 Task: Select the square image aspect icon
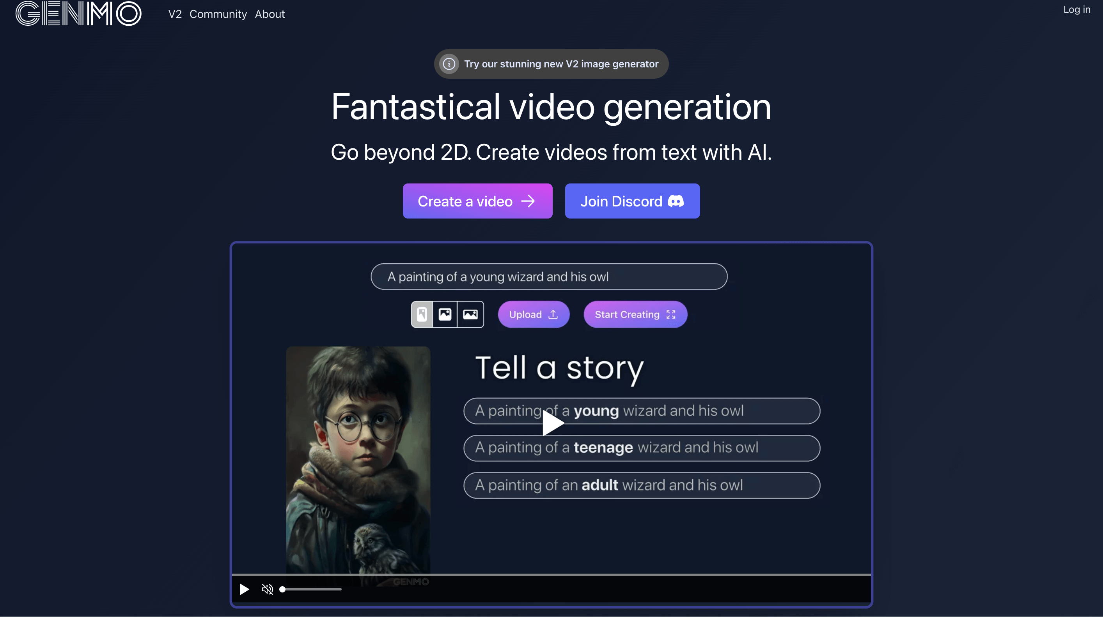coord(445,314)
